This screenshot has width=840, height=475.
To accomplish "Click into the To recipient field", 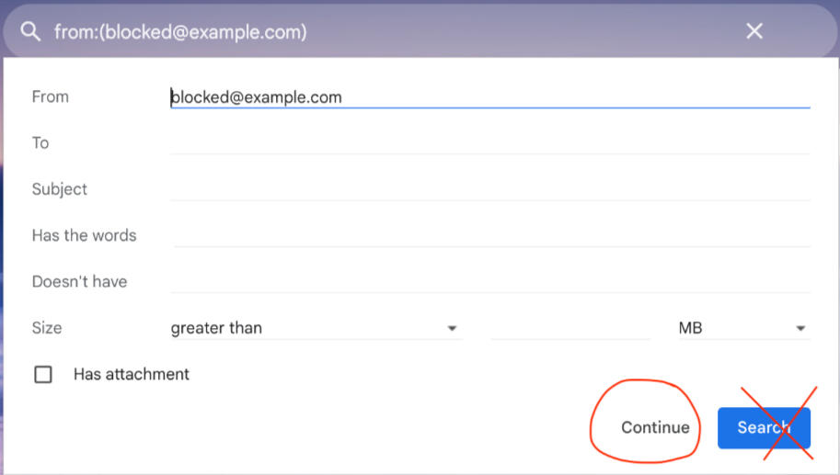I will [488, 142].
